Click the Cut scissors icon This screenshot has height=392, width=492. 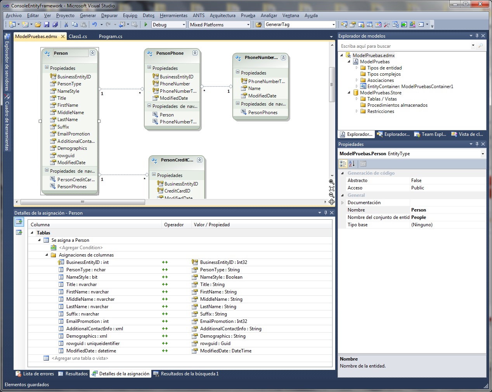[x=66, y=24]
